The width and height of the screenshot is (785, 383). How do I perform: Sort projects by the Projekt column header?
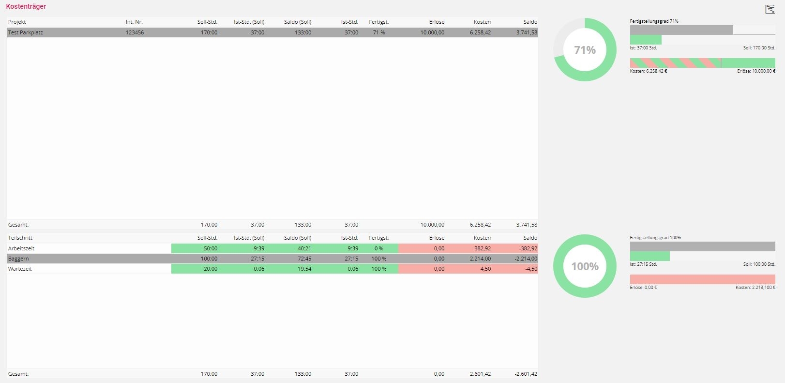[17, 22]
